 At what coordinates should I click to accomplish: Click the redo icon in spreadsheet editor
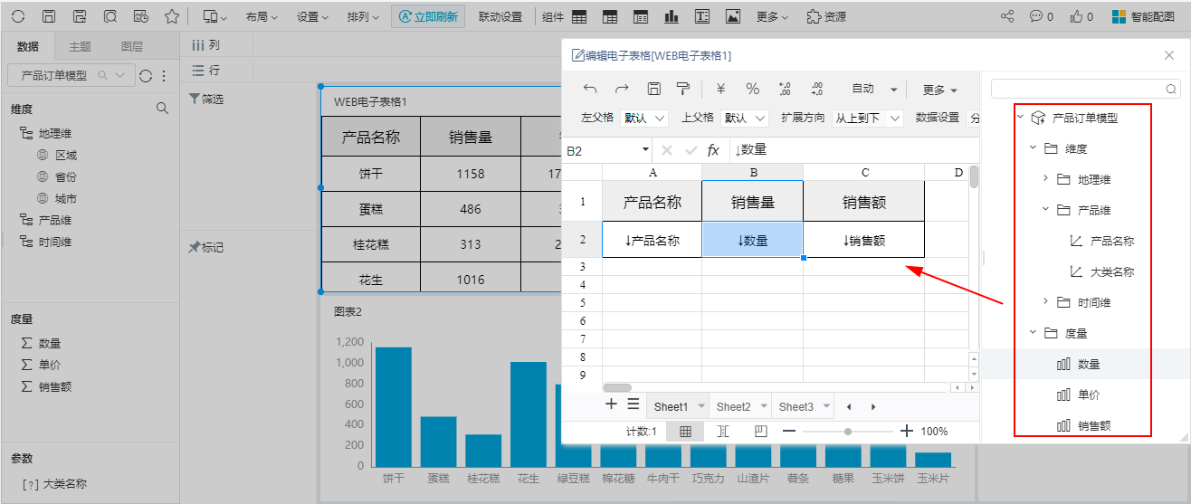click(x=622, y=89)
